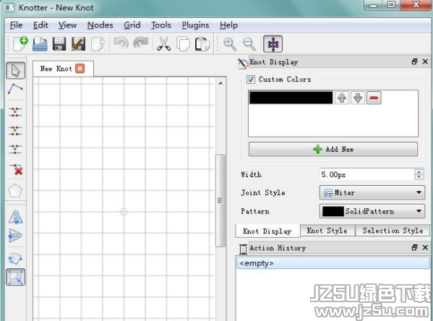Open the Pattern SolidPattern dropdown
433x321 pixels.
372,211
